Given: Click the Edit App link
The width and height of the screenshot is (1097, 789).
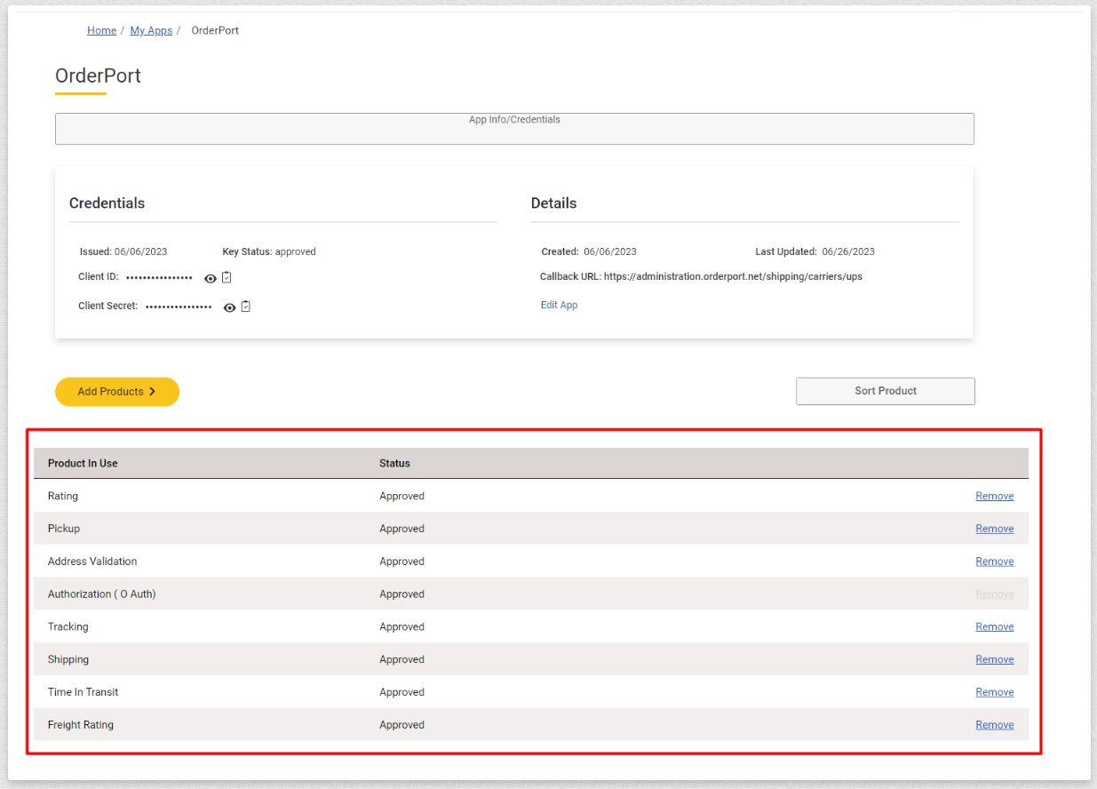Looking at the screenshot, I should point(559,305).
